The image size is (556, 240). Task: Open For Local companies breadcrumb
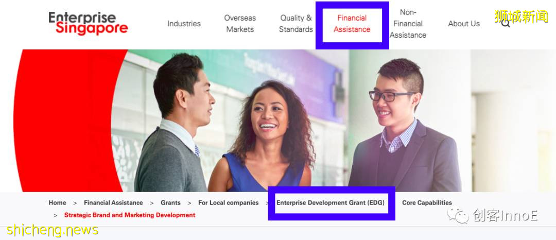tap(229, 203)
